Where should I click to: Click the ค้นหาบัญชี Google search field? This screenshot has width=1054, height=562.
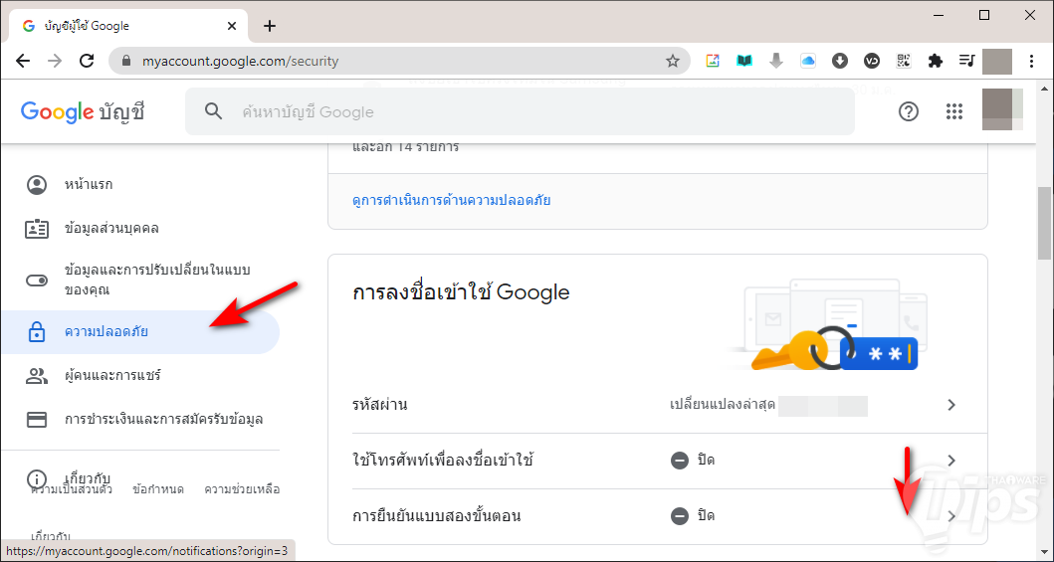(520, 111)
